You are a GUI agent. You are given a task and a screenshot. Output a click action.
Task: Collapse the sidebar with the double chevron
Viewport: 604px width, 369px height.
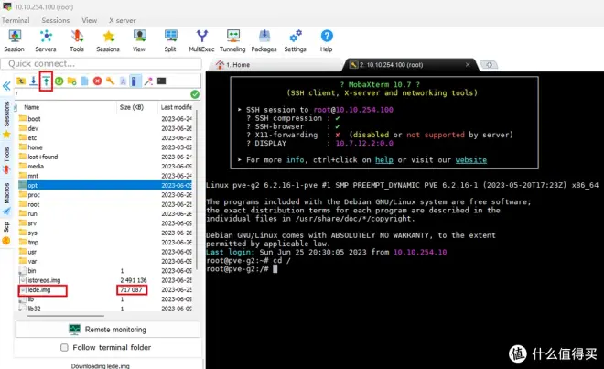(6, 85)
